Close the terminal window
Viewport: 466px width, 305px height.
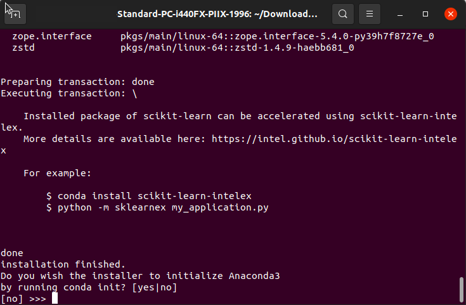[x=451, y=14]
